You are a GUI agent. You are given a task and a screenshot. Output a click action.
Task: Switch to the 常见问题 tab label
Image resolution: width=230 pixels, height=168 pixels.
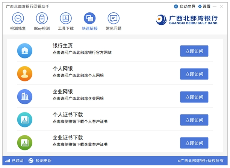(x=113, y=28)
